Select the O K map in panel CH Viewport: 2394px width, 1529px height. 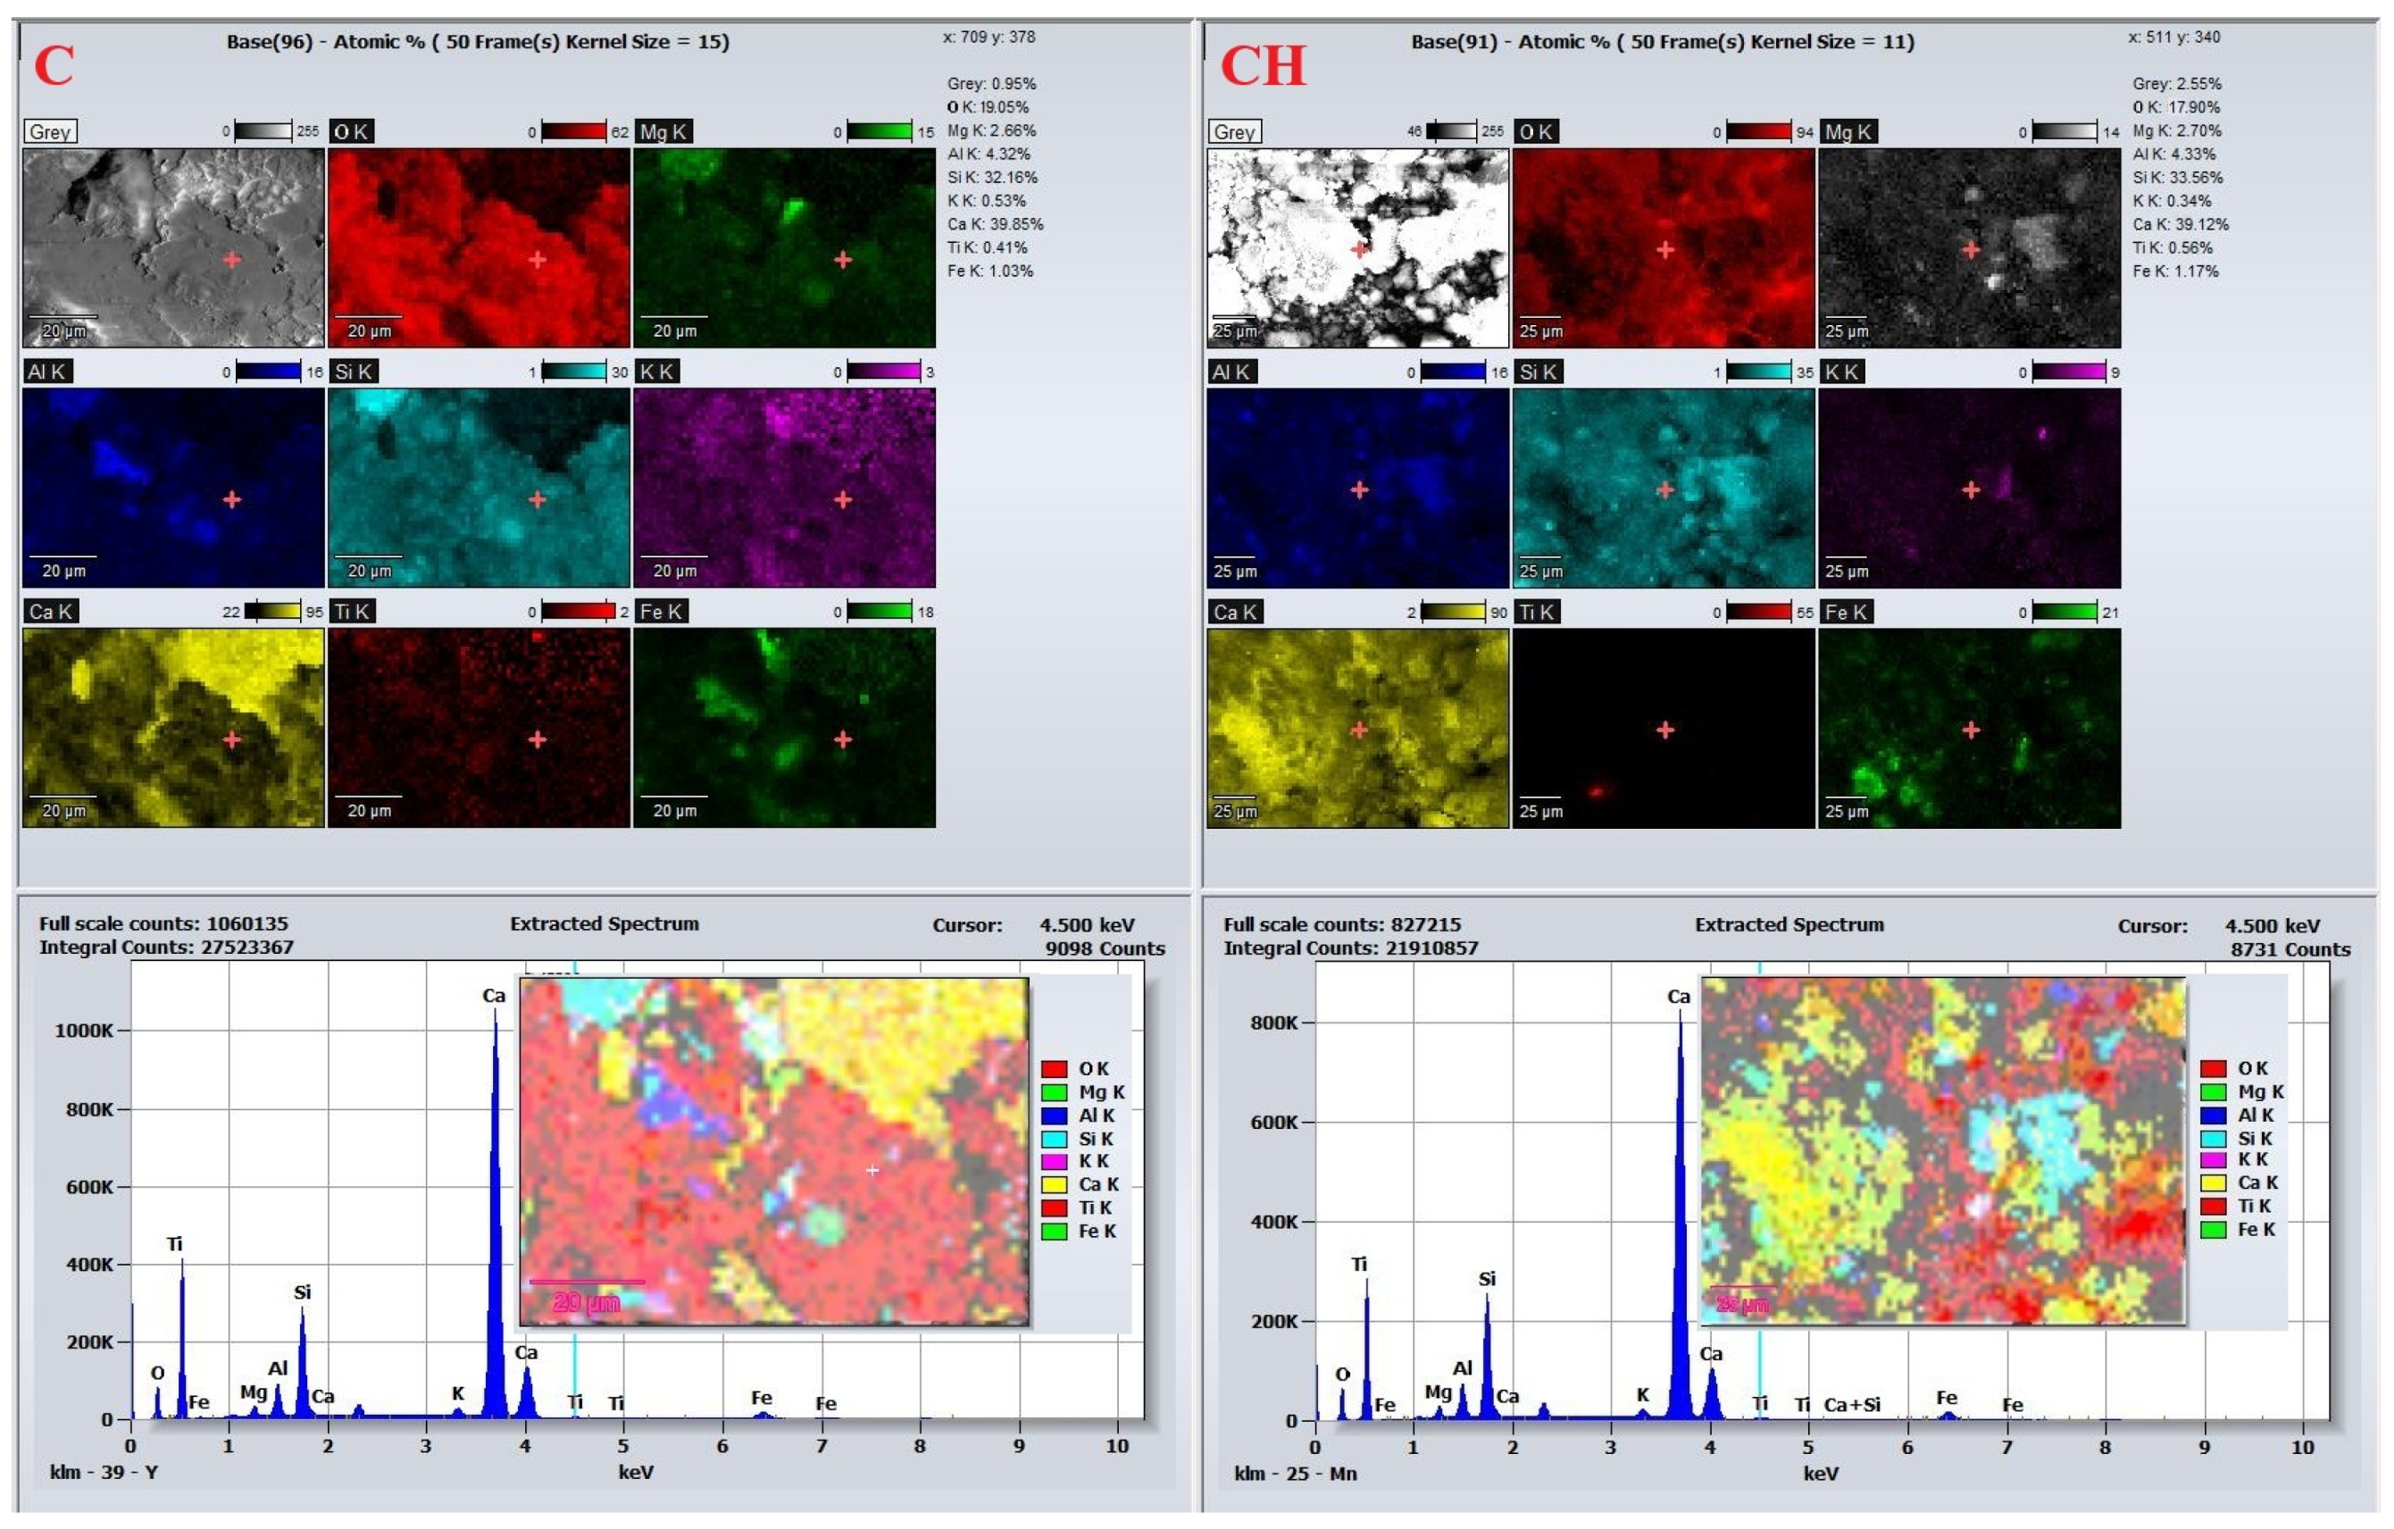[x=1664, y=247]
